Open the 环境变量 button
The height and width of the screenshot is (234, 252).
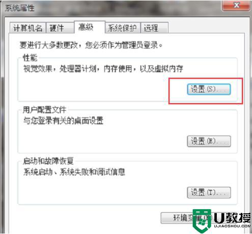186,218
